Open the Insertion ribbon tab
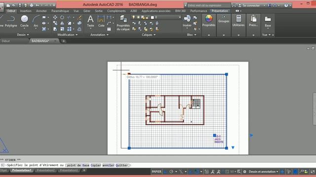This screenshot has width=316, height=177. click(26, 11)
